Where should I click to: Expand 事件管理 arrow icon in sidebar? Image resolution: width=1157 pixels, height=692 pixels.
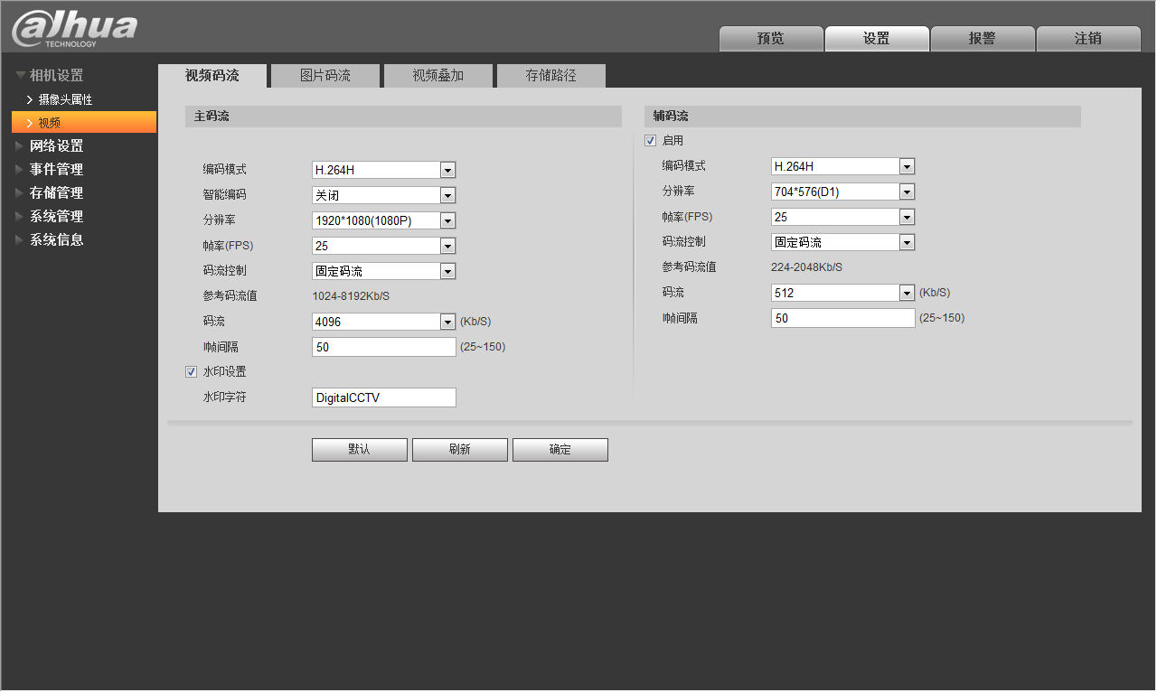point(20,169)
